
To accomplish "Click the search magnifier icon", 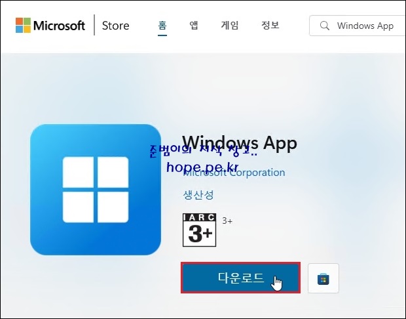I will (324, 26).
